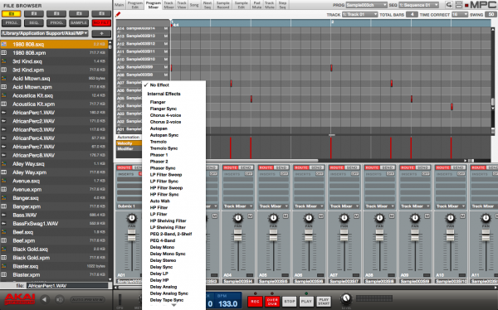The height and width of the screenshot is (310, 498).
Task: Mute pad A14 with M button
Action: (x=166, y=28)
